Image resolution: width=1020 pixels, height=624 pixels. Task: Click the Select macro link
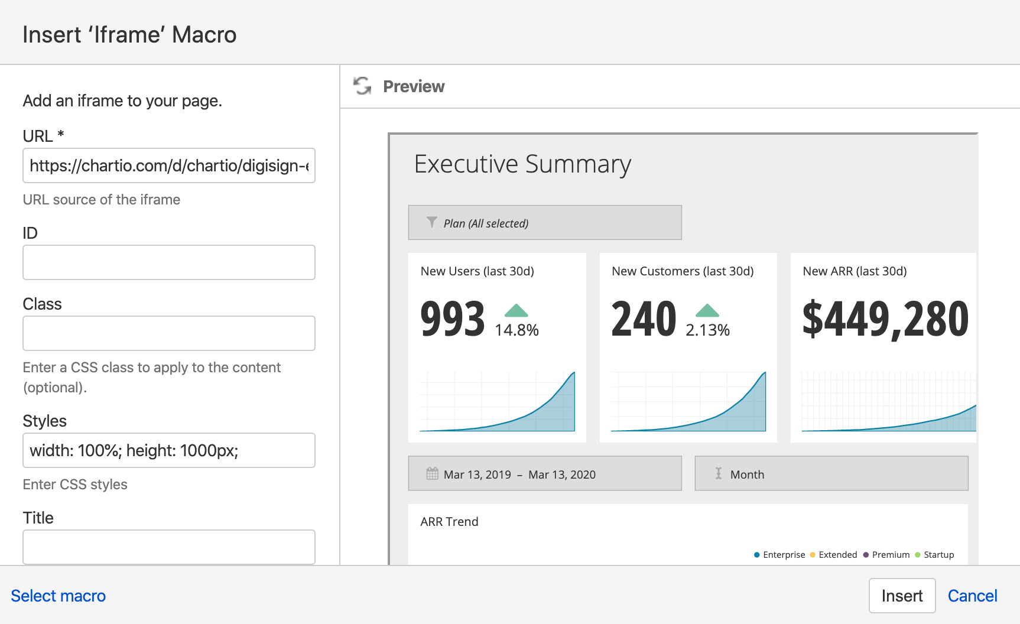tap(58, 596)
